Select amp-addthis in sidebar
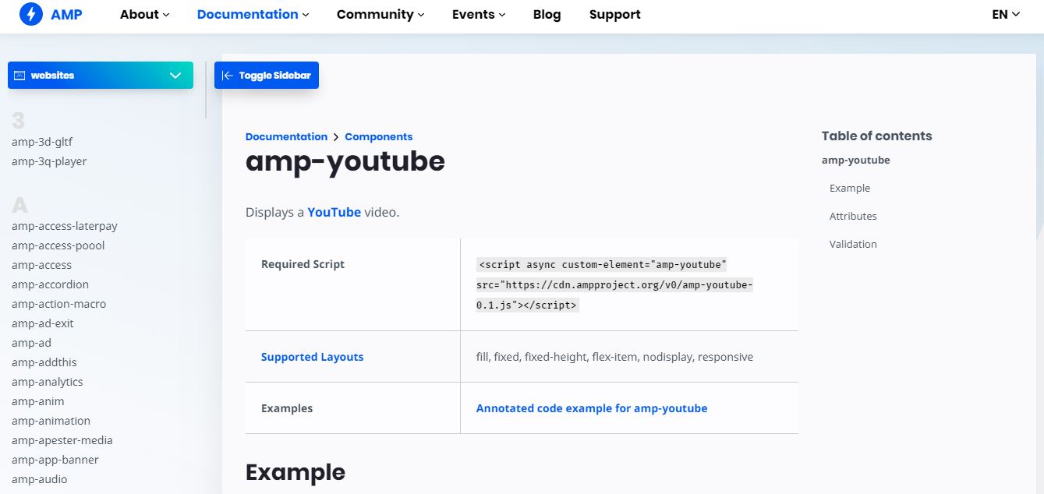 pyautogui.click(x=44, y=362)
